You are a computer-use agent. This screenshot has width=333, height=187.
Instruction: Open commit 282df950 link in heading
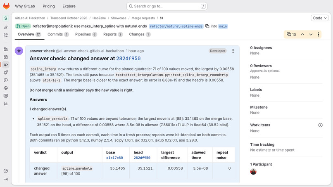coord(128,59)
